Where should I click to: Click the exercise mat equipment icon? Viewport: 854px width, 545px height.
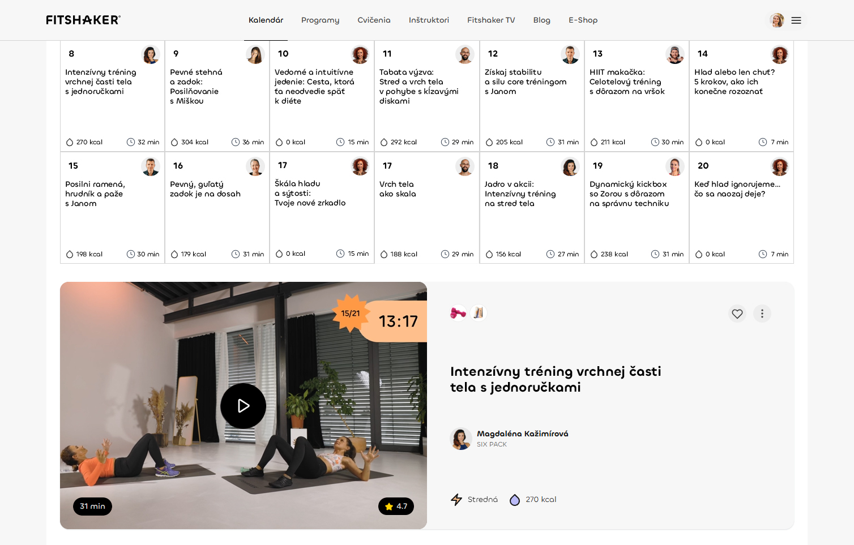[479, 312]
